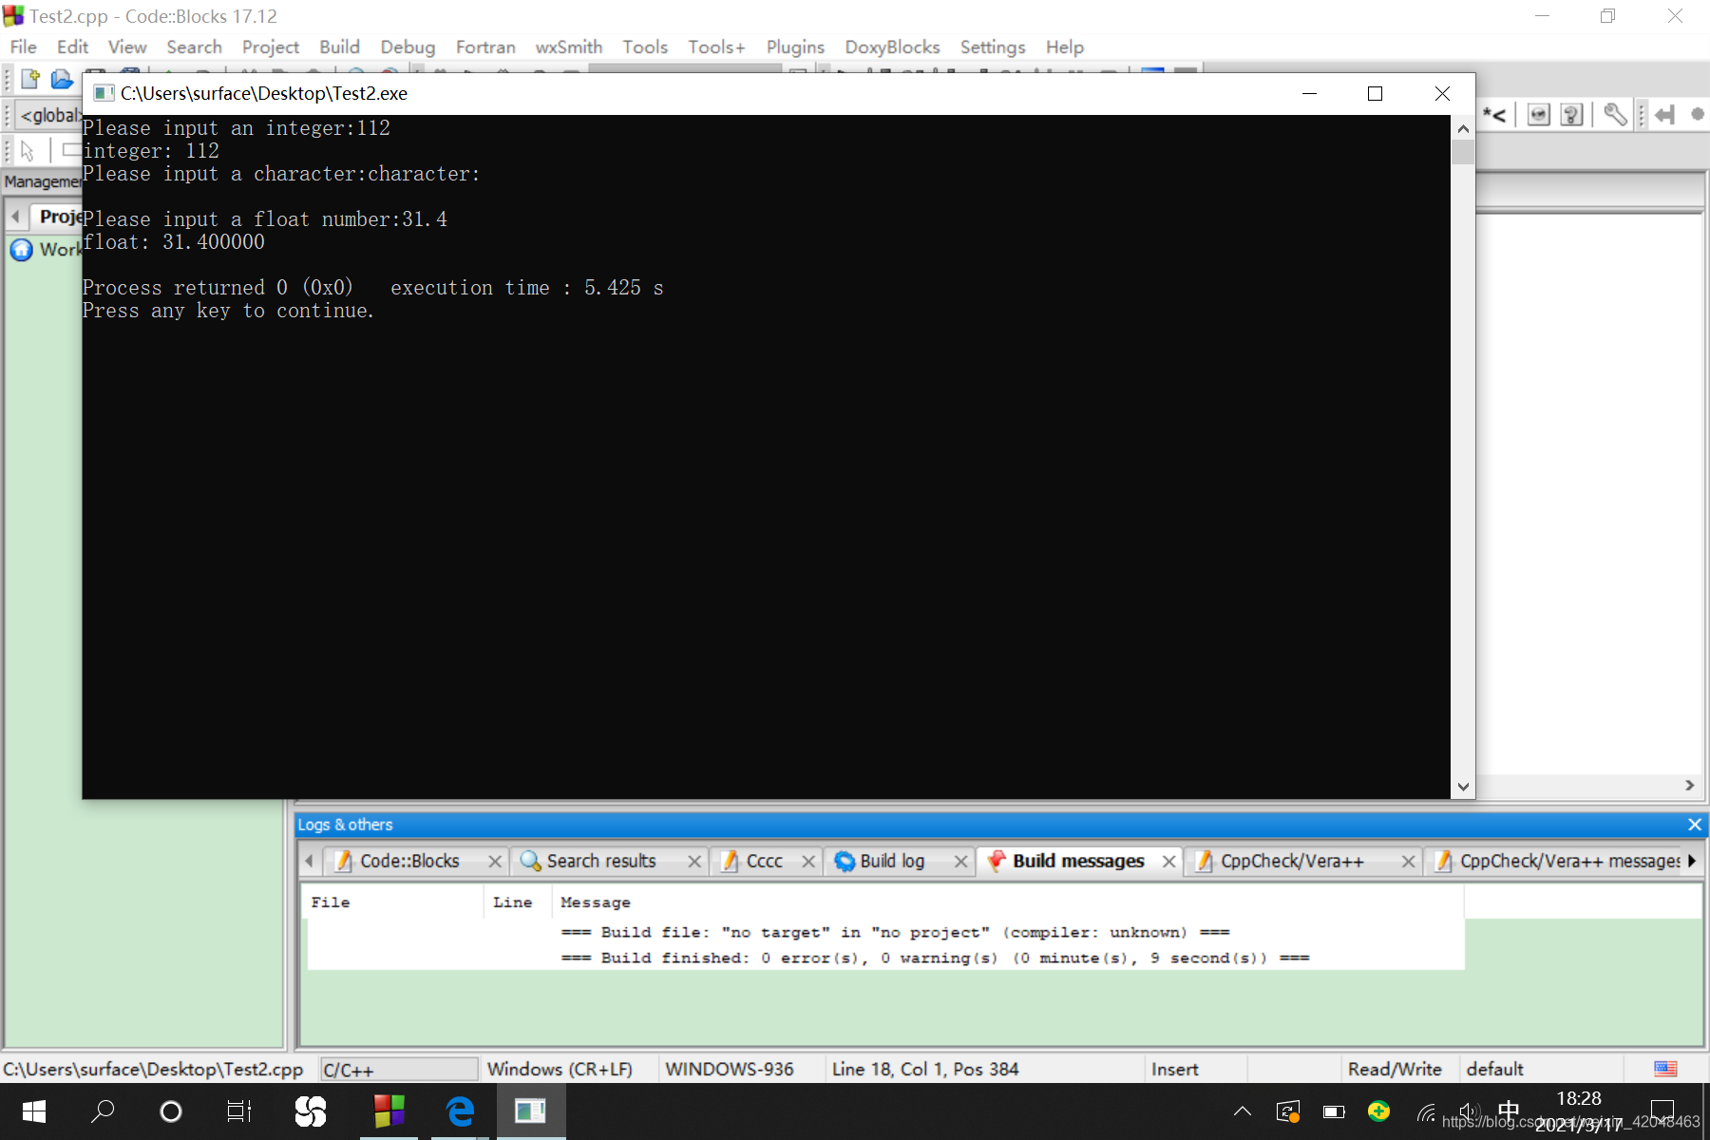
Task: Open settings with the wrench toolbar icon
Action: (x=1613, y=114)
